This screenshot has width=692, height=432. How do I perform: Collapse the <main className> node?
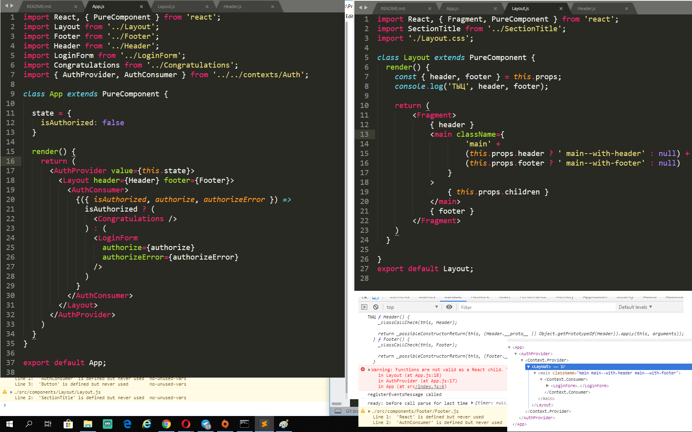pos(535,373)
